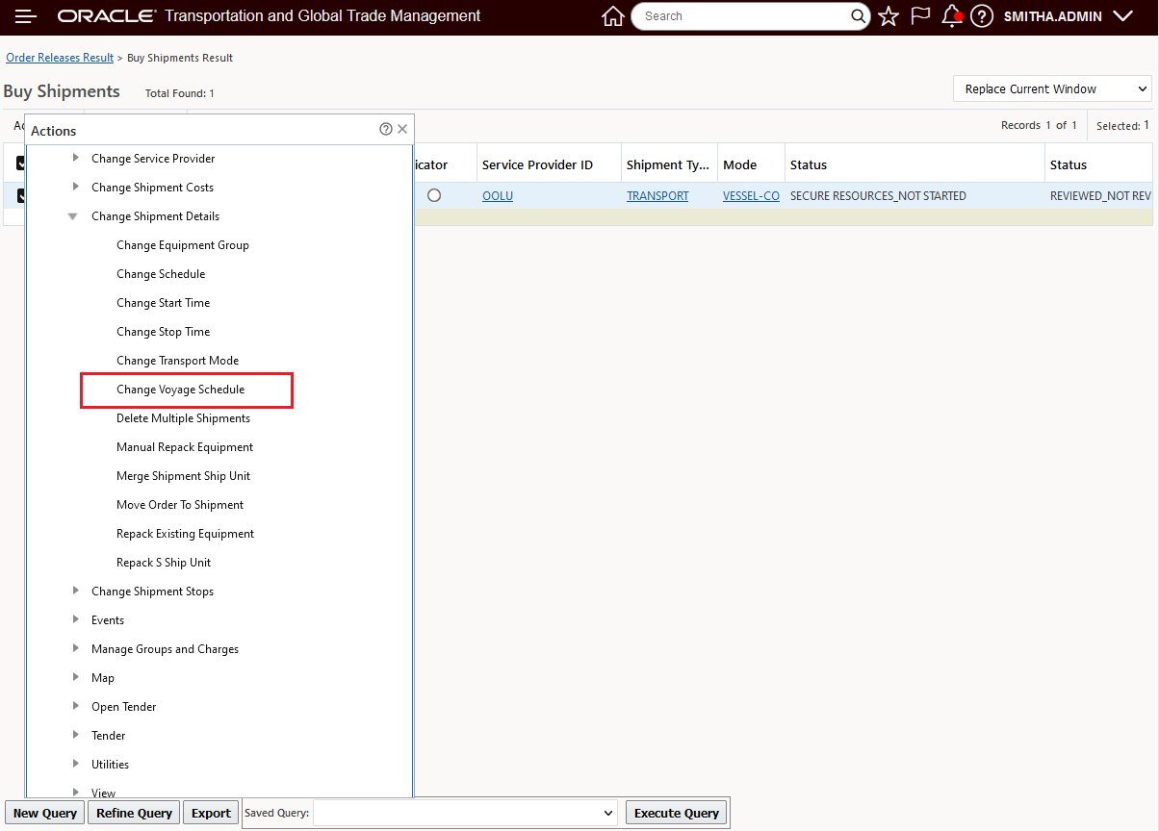Screen dimensions: 1159x831
Task: Sort by Shipment Ty... column header
Action: 668,165
